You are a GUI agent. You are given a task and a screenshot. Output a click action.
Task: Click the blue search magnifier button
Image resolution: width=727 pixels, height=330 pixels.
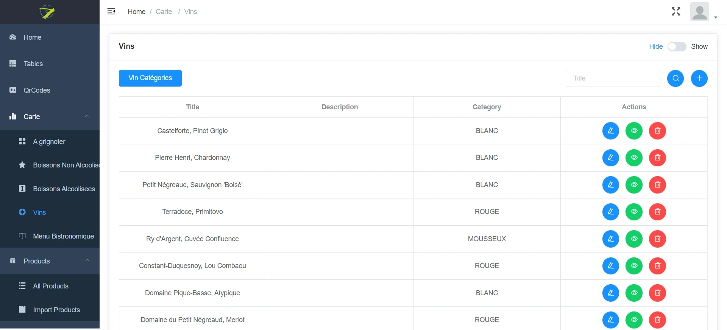[x=676, y=78]
